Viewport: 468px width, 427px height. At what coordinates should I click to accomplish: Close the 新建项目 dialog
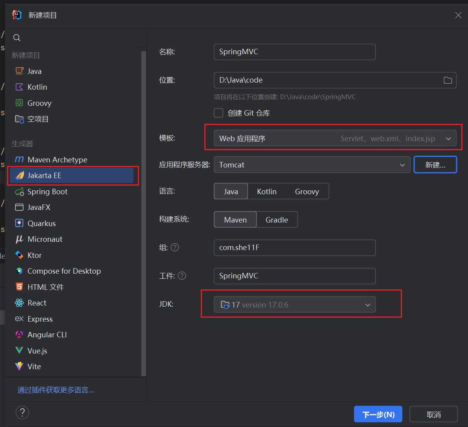coord(458,15)
